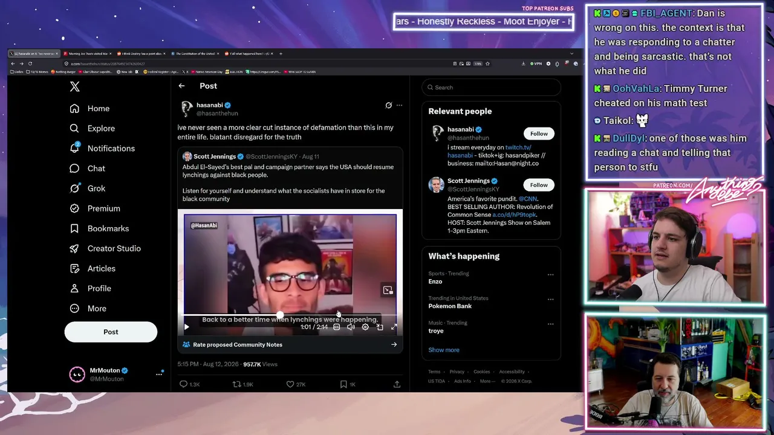This screenshot has width=774, height=435.
Task: Open MrMouton account switcher menu
Action: [159, 374]
